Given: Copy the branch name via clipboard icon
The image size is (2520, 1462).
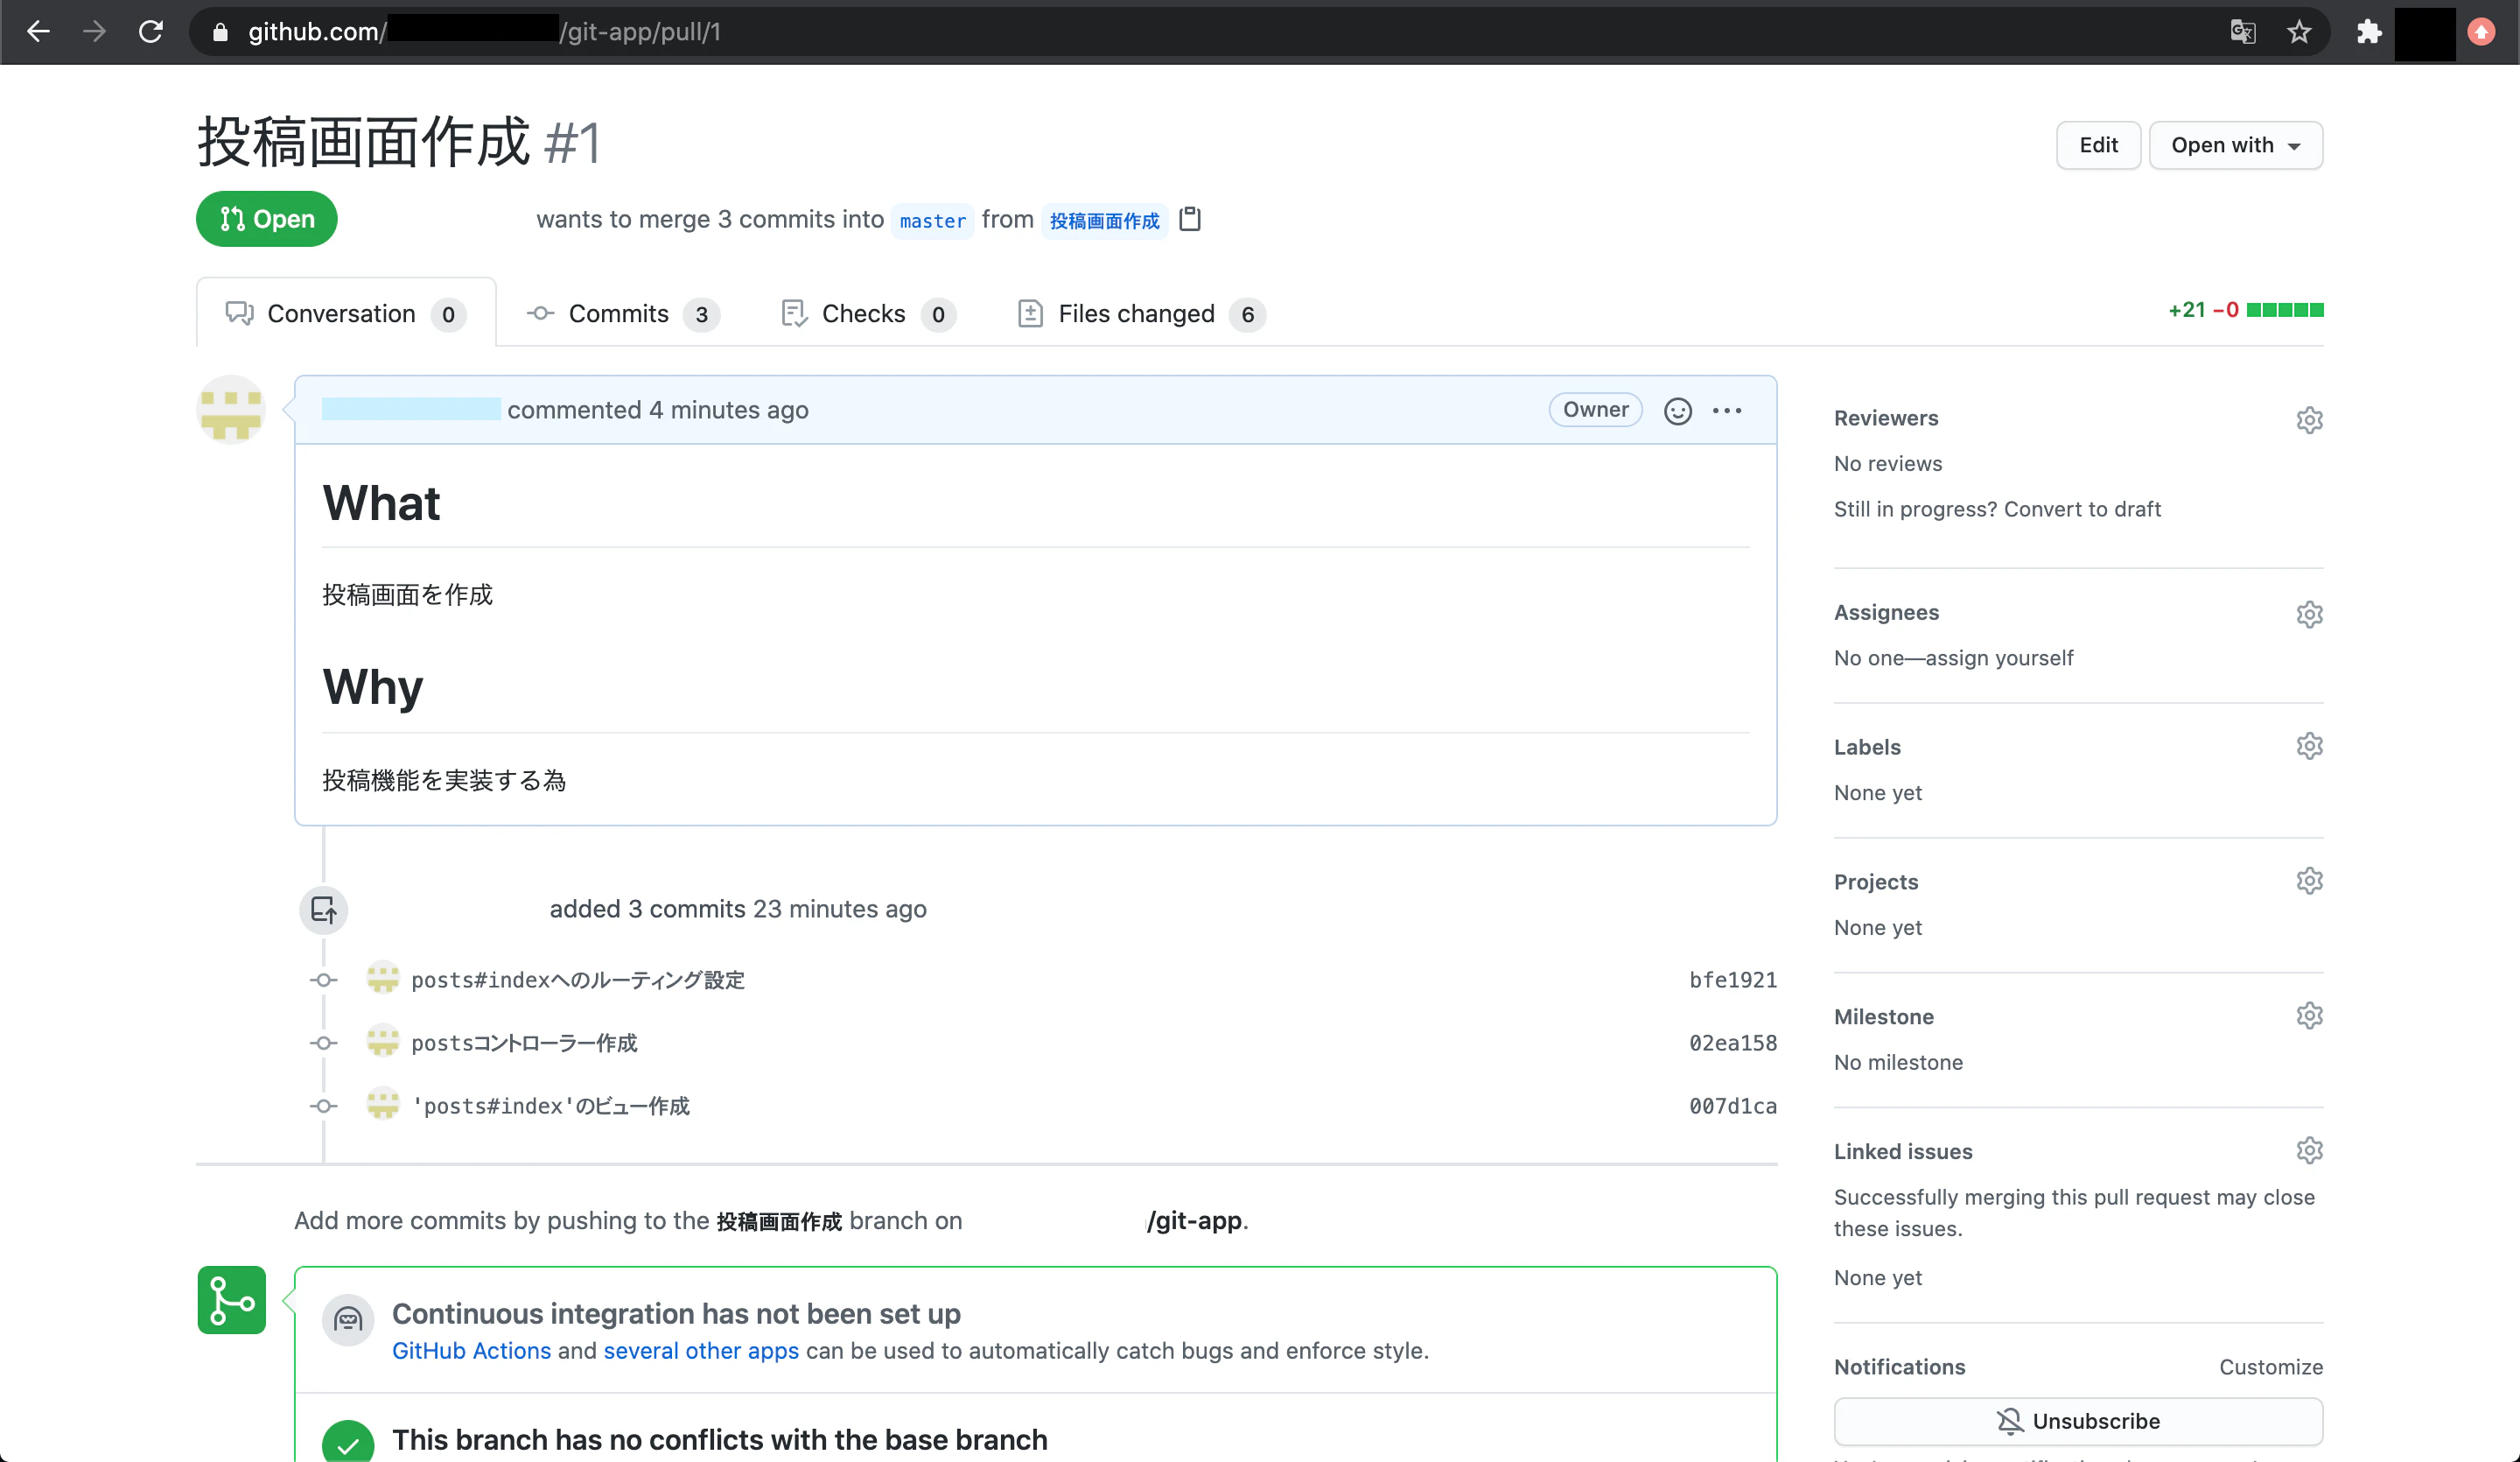Looking at the screenshot, I should click(1189, 219).
